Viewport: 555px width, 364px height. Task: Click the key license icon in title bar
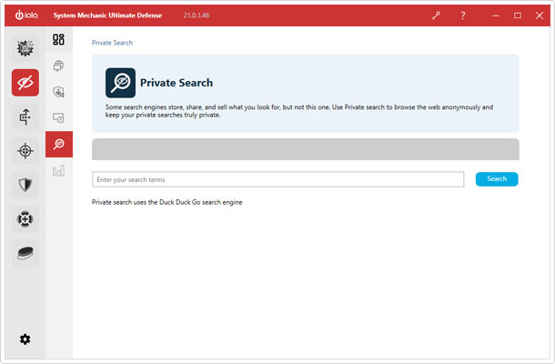coord(436,15)
